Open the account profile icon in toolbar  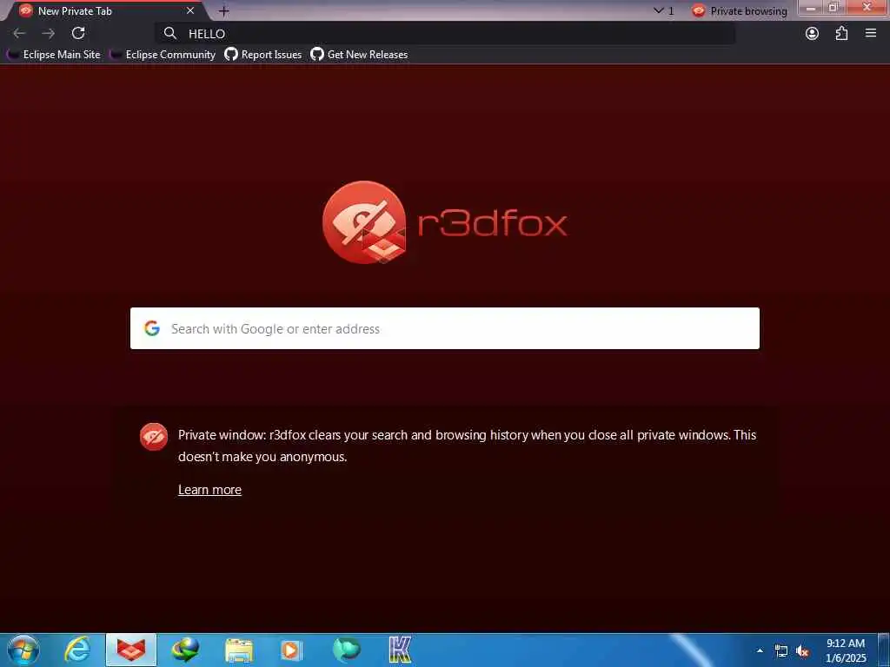(813, 34)
